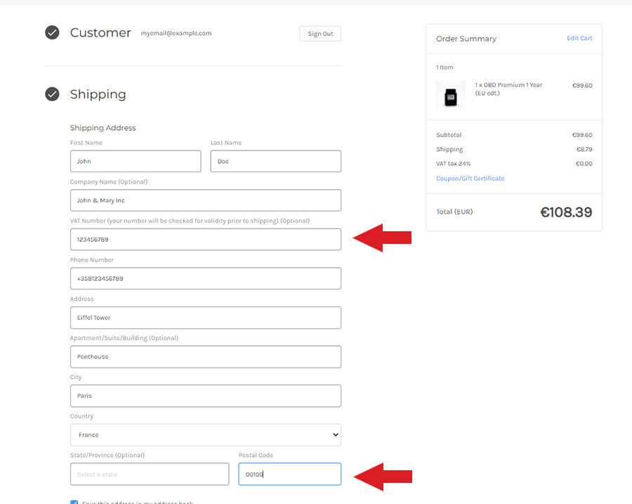Click the Company Name input field
632x504 pixels.
tap(206, 200)
